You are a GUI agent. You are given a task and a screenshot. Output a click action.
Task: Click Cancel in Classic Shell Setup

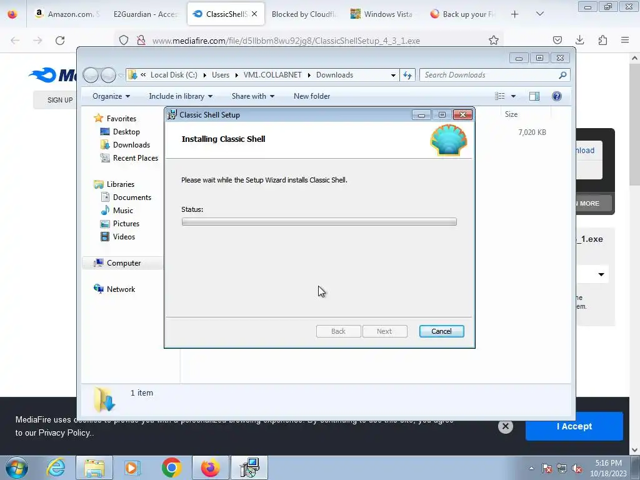pyautogui.click(x=441, y=331)
